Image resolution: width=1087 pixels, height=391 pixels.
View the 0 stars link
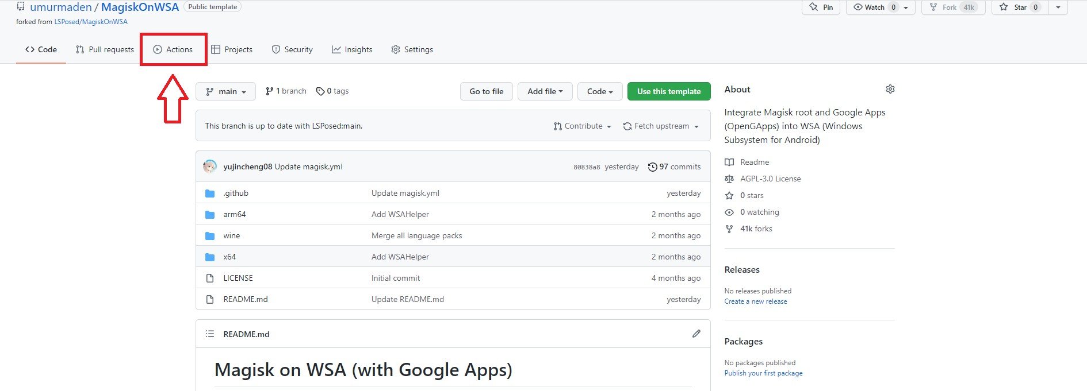click(752, 195)
